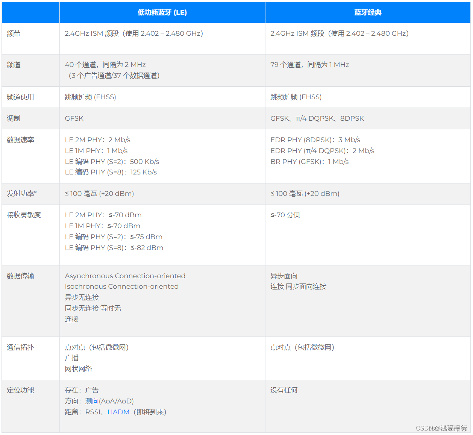473x435 pixels.
Task: Click the "LE 1M PHY: 1 Mb/s" line
Action: pyautogui.click(x=96, y=151)
